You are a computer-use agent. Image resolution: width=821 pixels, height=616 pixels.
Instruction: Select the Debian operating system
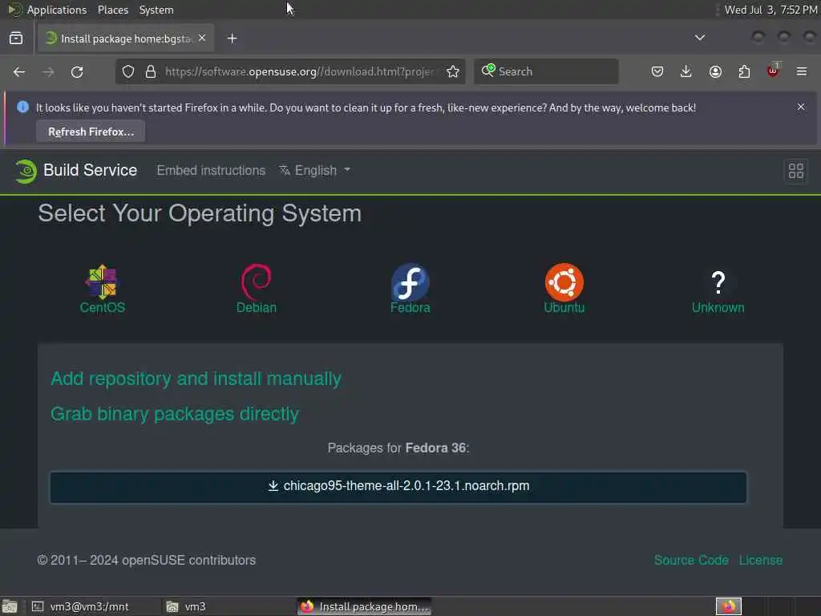(x=256, y=289)
